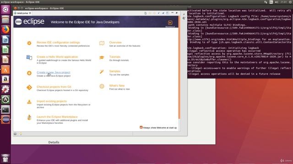Open the Amazon launcher icon
293x164 pixels.
[x=5, y=80]
